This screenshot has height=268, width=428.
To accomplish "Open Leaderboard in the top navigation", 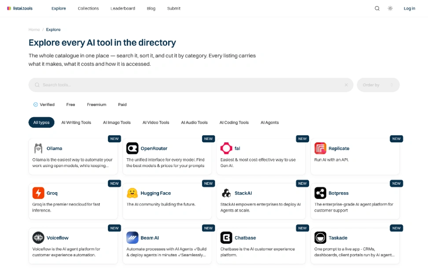I will tap(123, 8).
